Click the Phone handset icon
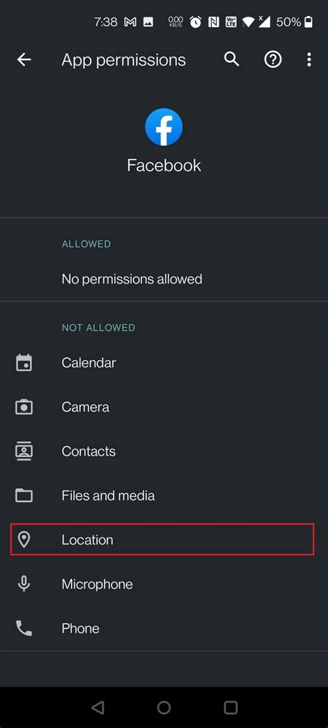Screen dimensions: 328x728 click(24, 628)
